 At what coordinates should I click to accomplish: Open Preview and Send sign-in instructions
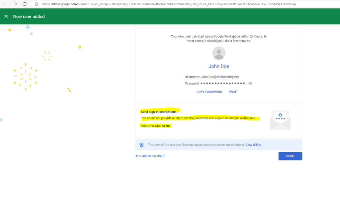(x=155, y=126)
